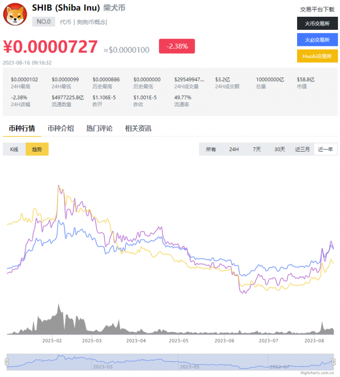Open the 火币交易所 download button
340x377 pixels.
tap(317, 24)
